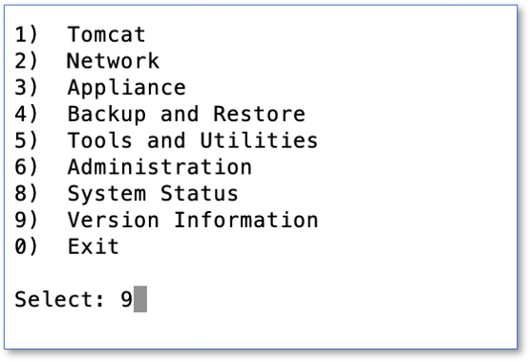Click the number 5) before Tools

pos(26,140)
